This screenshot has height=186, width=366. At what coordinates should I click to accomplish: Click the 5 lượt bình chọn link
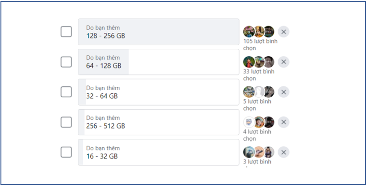point(257,105)
